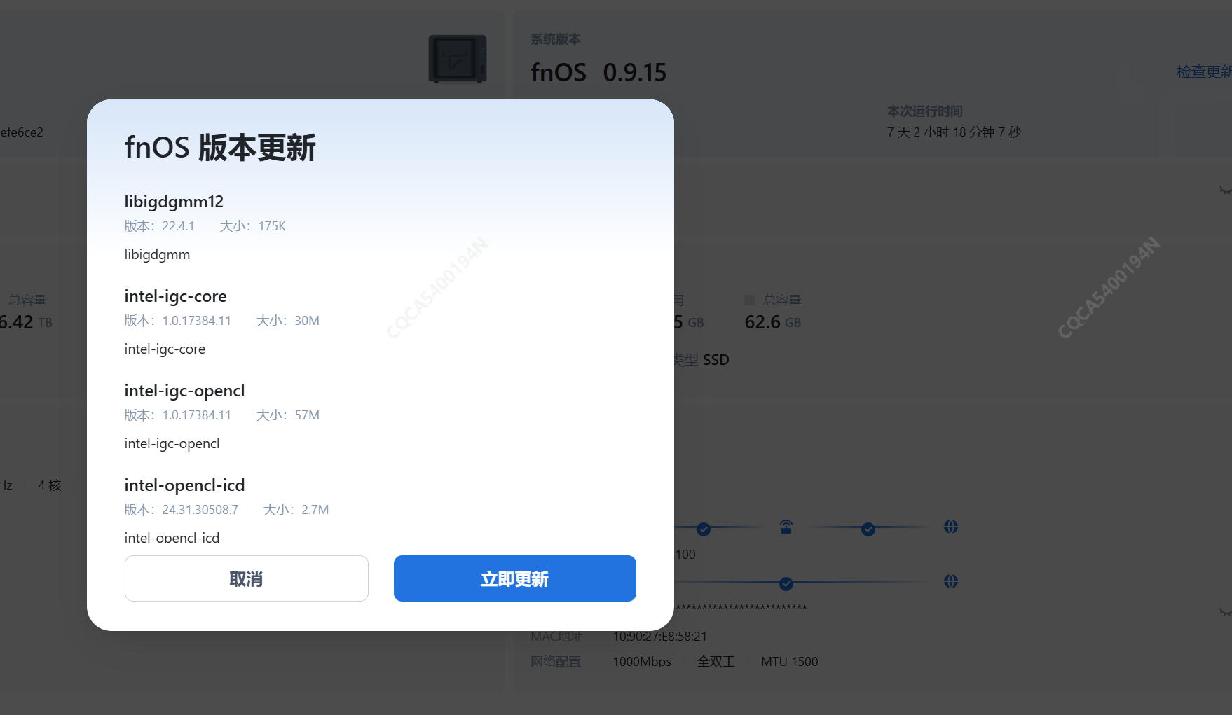Screen dimensions: 1232x715
Task: Click the SSD type text
Action: 716,360
